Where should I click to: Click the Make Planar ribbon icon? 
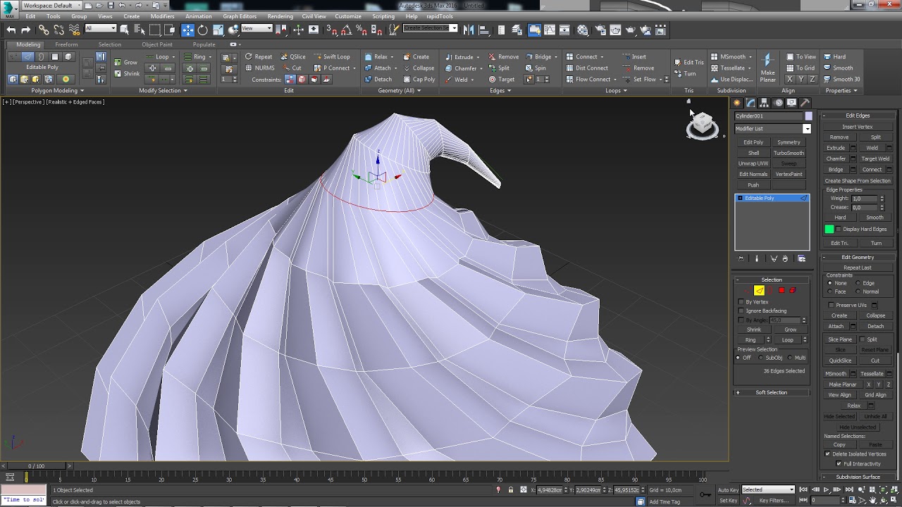(x=767, y=67)
